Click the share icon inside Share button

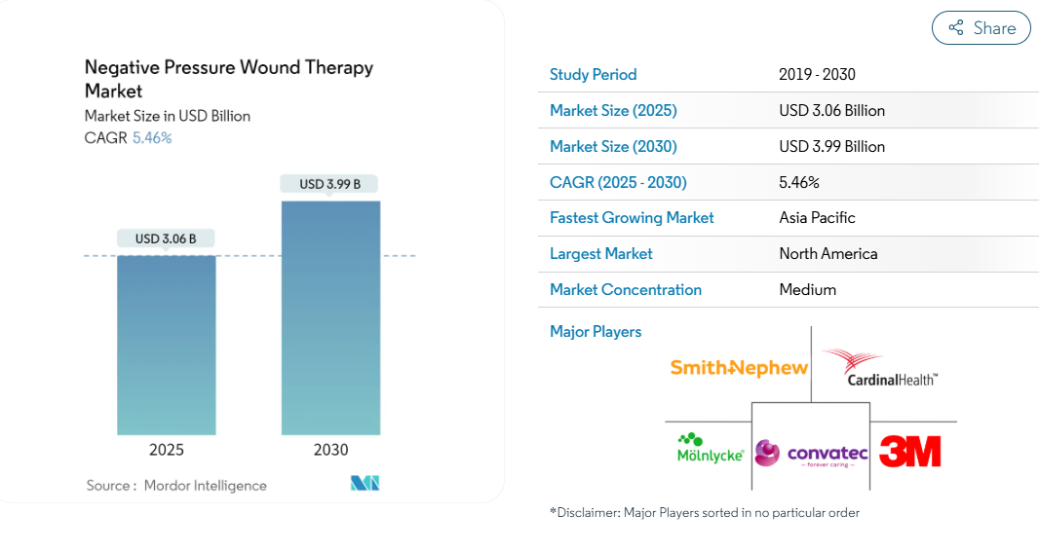pos(955,28)
